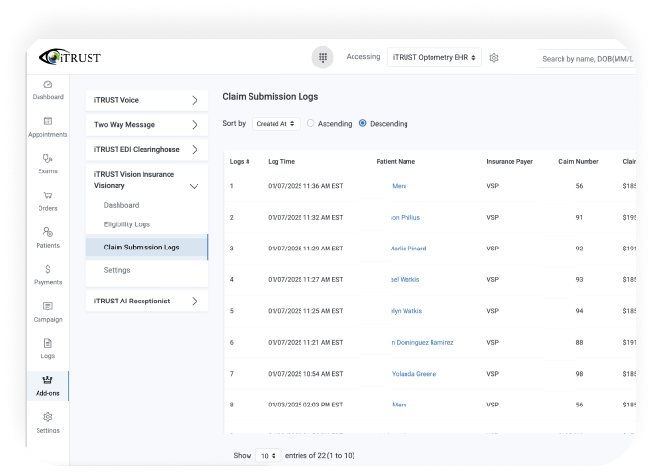The height and width of the screenshot is (472, 655).
Task: Open the Appointments calendar icon
Action: point(47,121)
